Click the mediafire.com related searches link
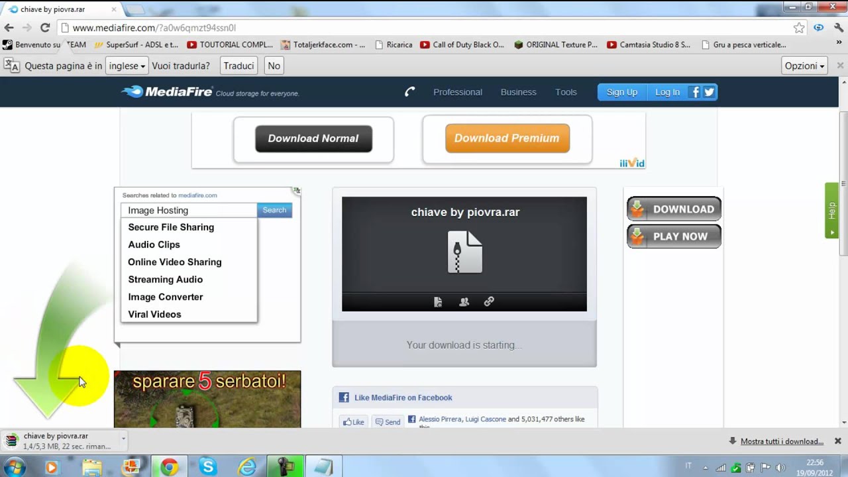Viewport: 848px width, 477px height. click(x=197, y=195)
